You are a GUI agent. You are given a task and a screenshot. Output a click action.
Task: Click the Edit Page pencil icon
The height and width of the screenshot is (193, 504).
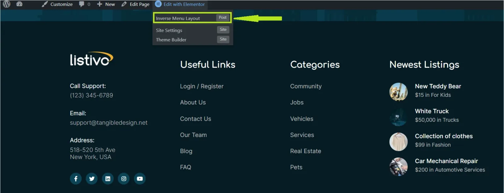(124, 4)
